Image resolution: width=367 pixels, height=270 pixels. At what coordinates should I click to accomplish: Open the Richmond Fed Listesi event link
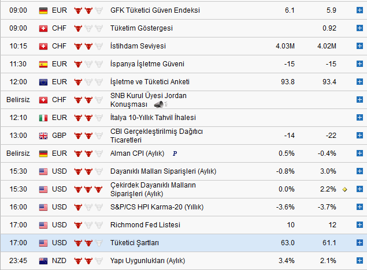pyautogui.click(x=145, y=225)
